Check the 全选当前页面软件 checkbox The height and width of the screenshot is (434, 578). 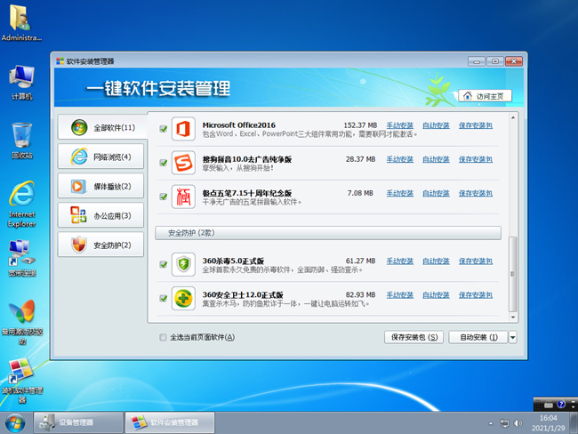(163, 337)
